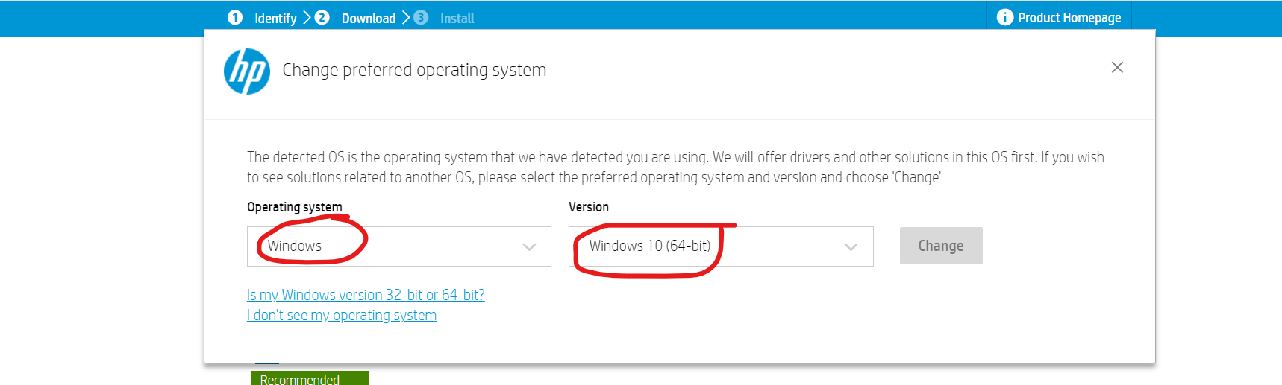Screen dimensions: 1282x385
Task: Click the chevron in the Version dropdown
Action: tap(851, 247)
